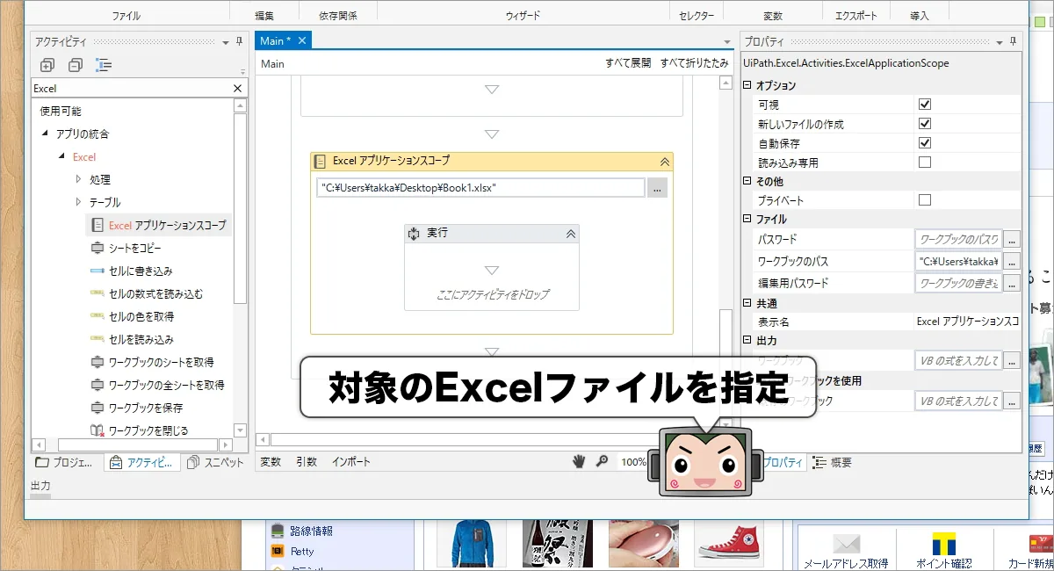Open the 引数 tab below designer
The height and width of the screenshot is (571, 1054).
click(307, 462)
